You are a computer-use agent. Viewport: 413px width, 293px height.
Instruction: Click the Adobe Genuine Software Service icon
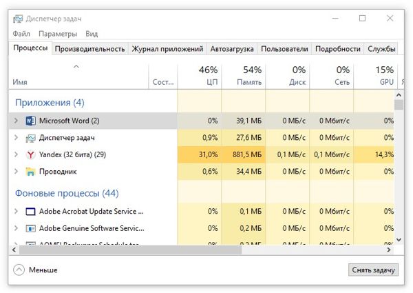(x=30, y=228)
